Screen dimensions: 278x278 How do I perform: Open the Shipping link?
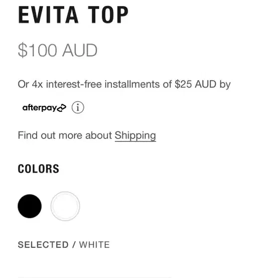pos(135,135)
